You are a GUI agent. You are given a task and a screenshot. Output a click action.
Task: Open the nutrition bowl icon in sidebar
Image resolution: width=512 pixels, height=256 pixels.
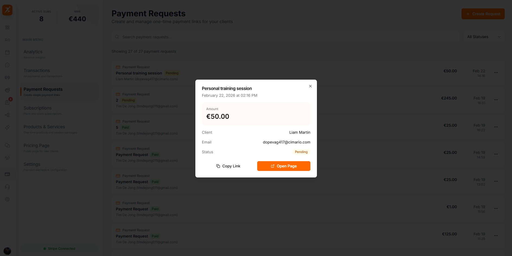pyautogui.click(x=7, y=90)
